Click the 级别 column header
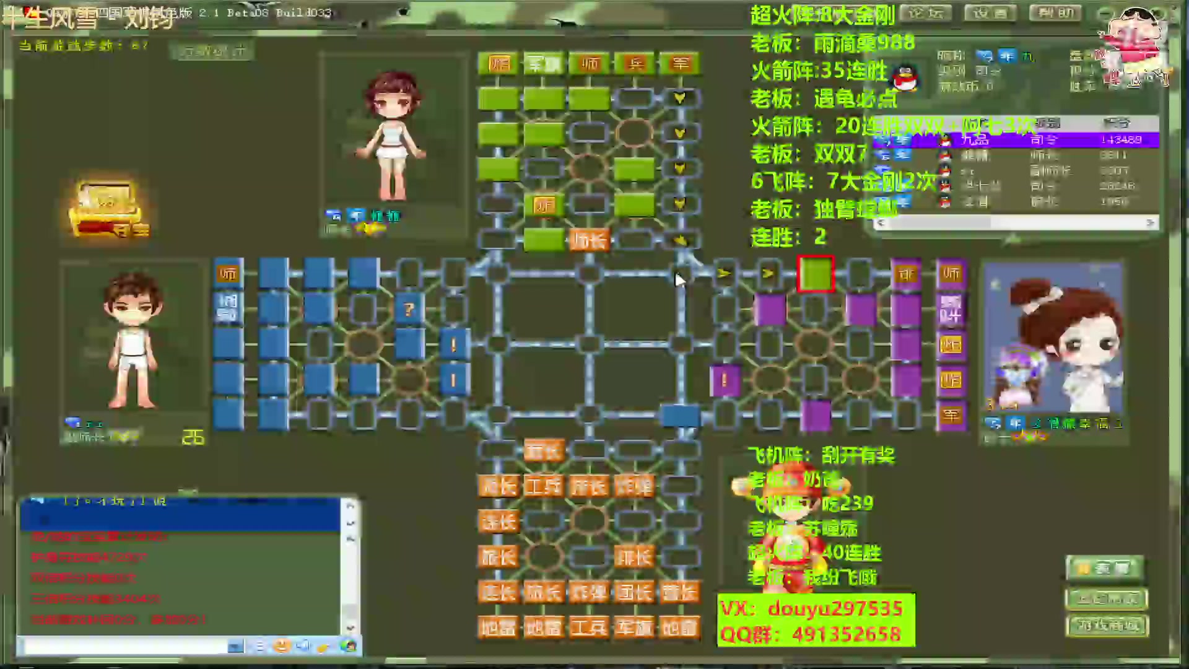Image resolution: width=1189 pixels, height=669 pixels. [1050, 123]
